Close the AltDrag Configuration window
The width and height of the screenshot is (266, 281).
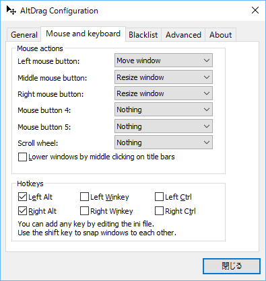point(255,10)
